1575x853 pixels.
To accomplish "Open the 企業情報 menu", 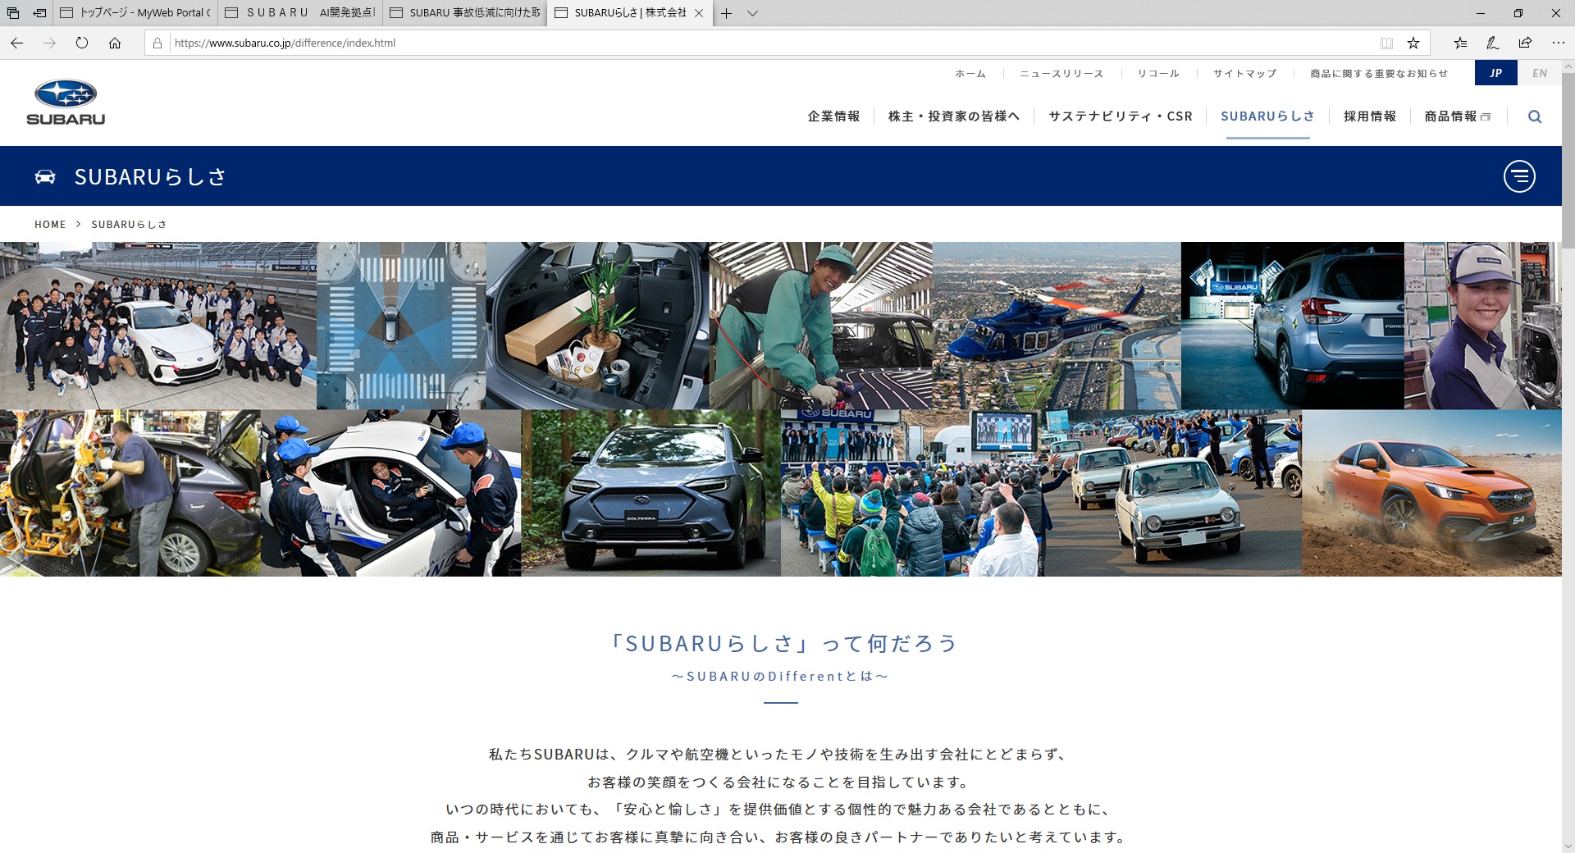I will click(833, 116).
